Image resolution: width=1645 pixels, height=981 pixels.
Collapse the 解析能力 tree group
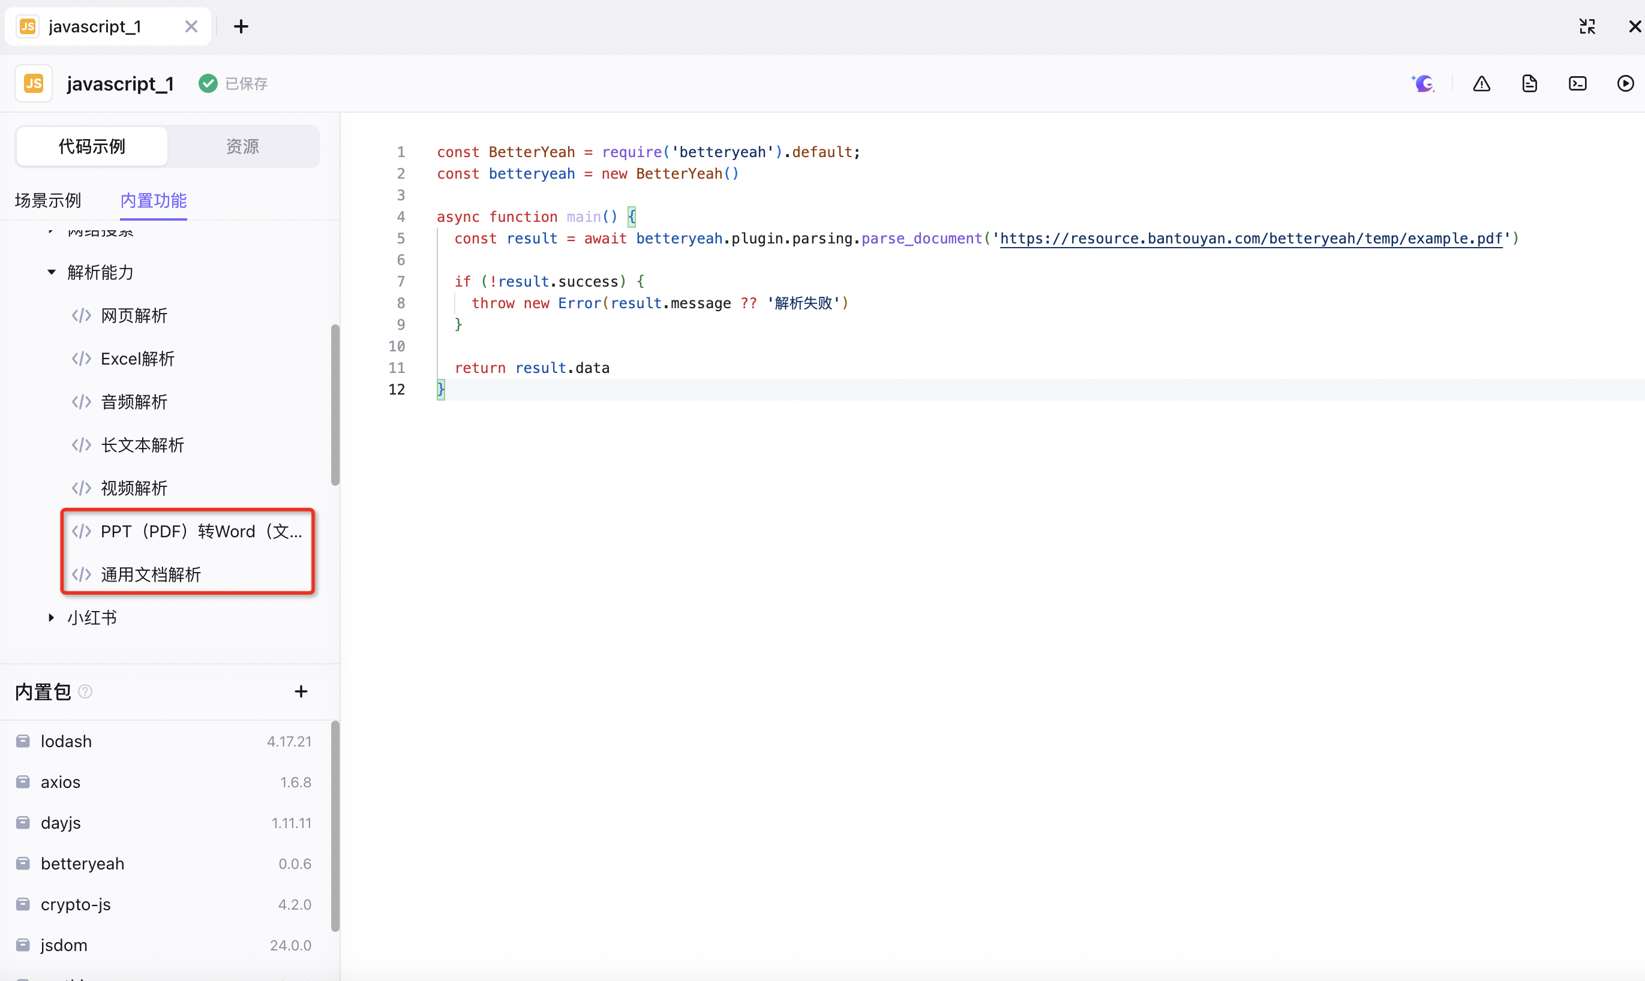51,272
